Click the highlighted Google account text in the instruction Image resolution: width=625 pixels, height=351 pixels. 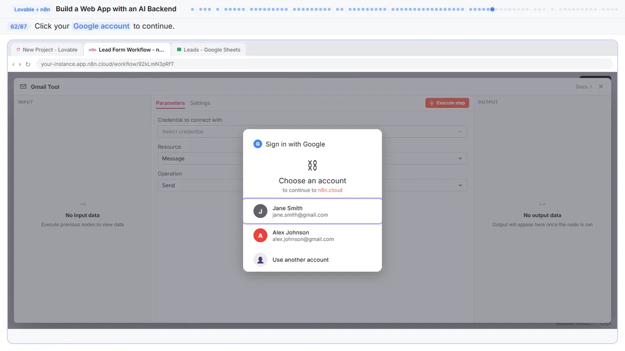[x=102, y=26]
